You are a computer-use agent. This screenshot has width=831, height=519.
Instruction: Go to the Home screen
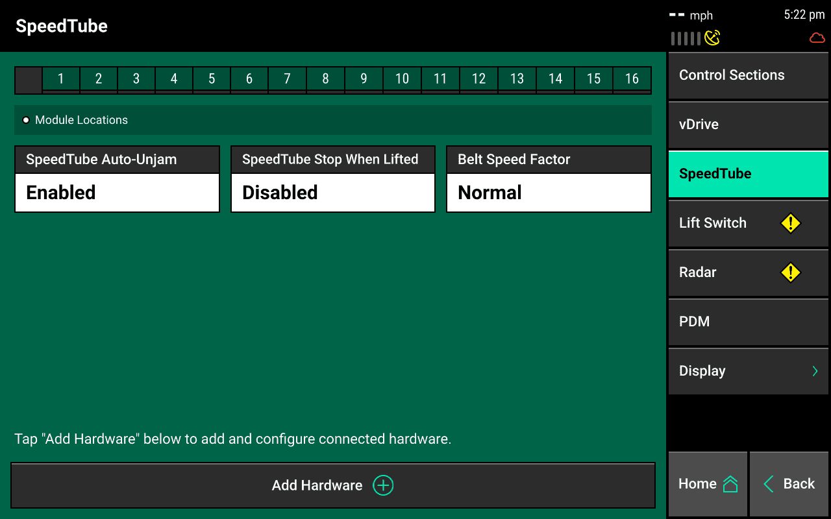click(x=708, y=484)
